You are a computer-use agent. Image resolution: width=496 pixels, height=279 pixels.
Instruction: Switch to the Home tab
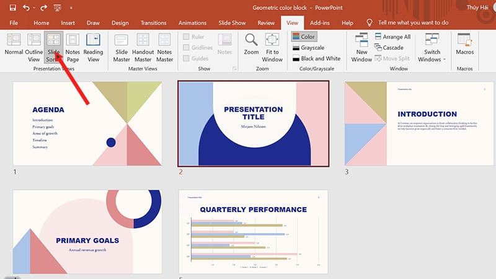coord(42,23)
